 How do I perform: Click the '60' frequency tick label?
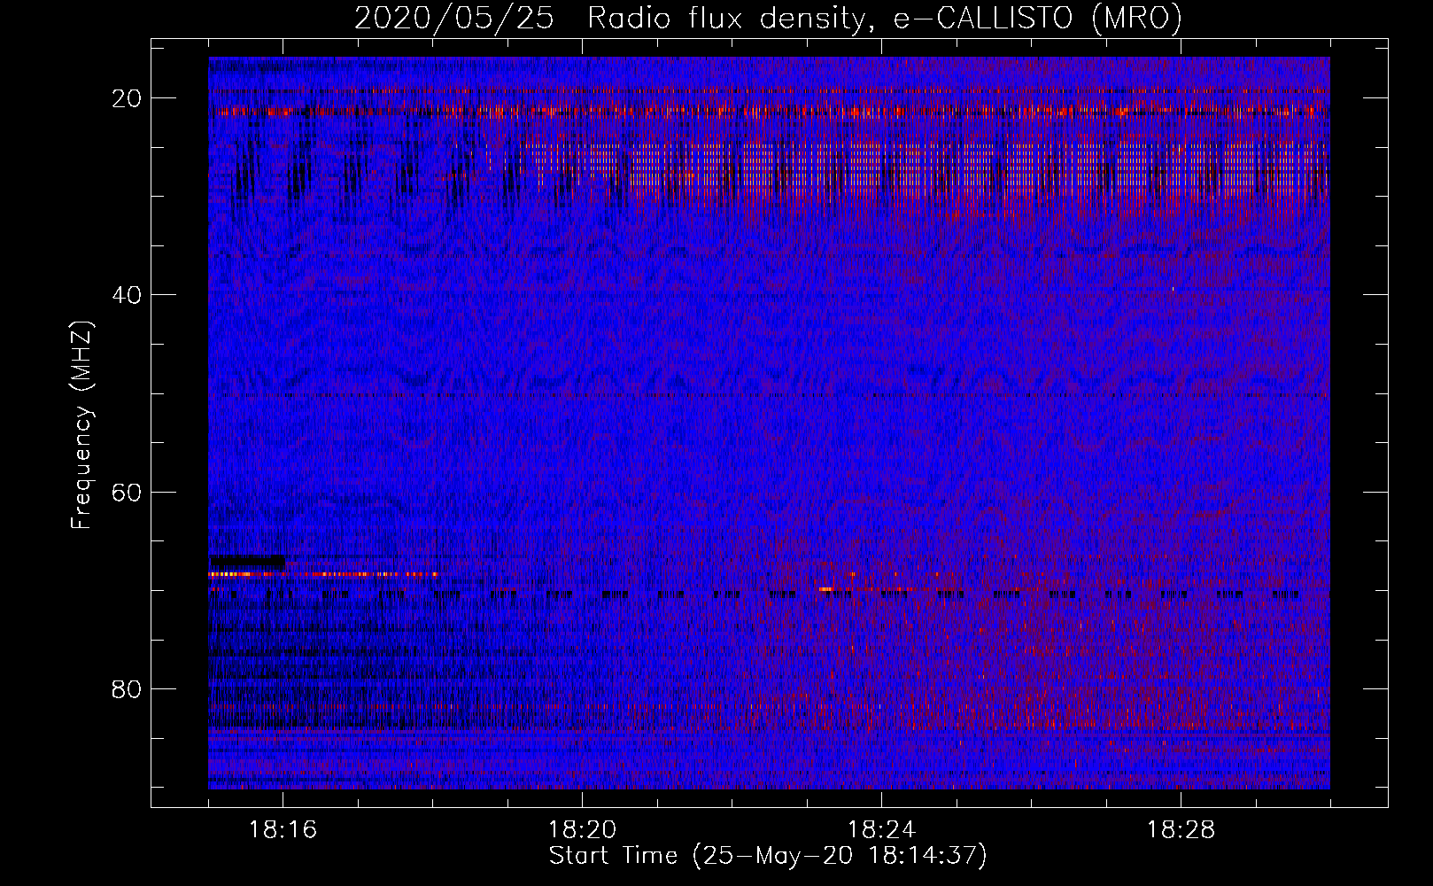click(x=127, y=492)
